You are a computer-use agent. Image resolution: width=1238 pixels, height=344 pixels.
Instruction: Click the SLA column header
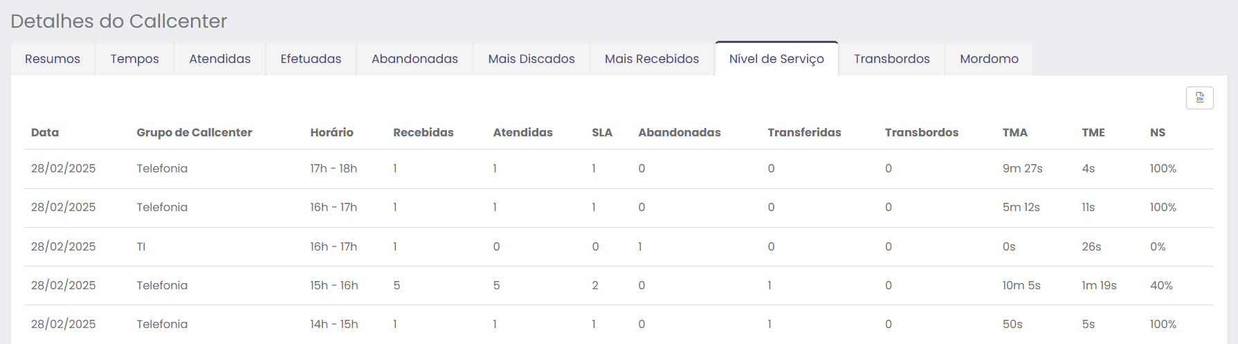(x=602, y=133)
